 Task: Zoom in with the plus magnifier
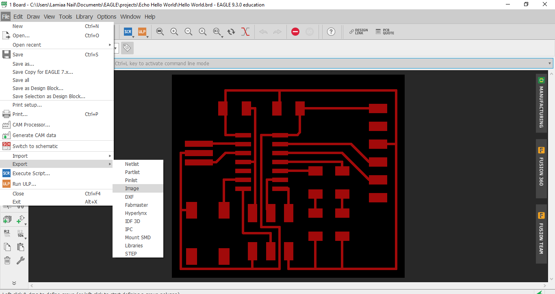[x=174, y=32]
